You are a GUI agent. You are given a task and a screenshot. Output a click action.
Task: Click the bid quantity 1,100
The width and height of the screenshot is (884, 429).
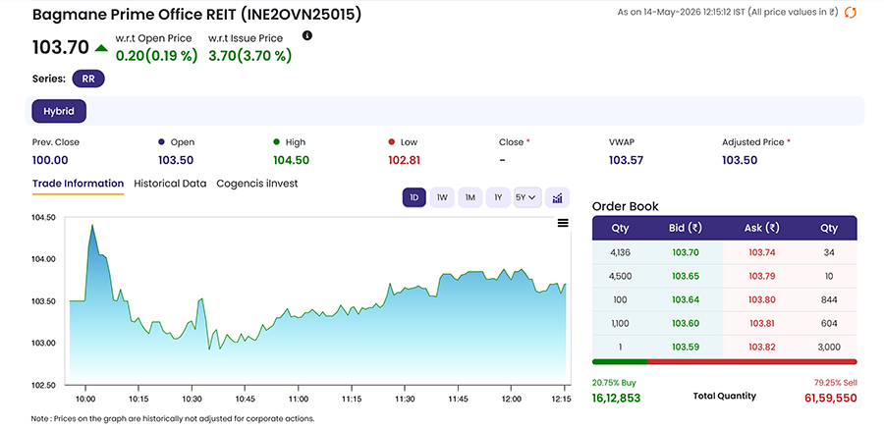620,324
